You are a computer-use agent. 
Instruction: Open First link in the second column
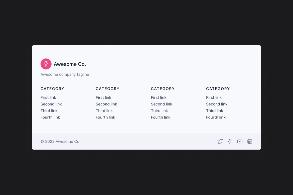[103, 97]
